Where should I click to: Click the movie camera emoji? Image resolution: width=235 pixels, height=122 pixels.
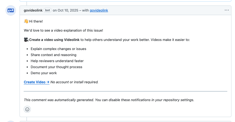(x=26, y=40)
